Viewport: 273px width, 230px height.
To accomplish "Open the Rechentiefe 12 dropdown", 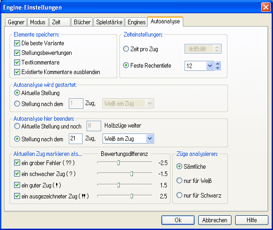I will [210, 66].
